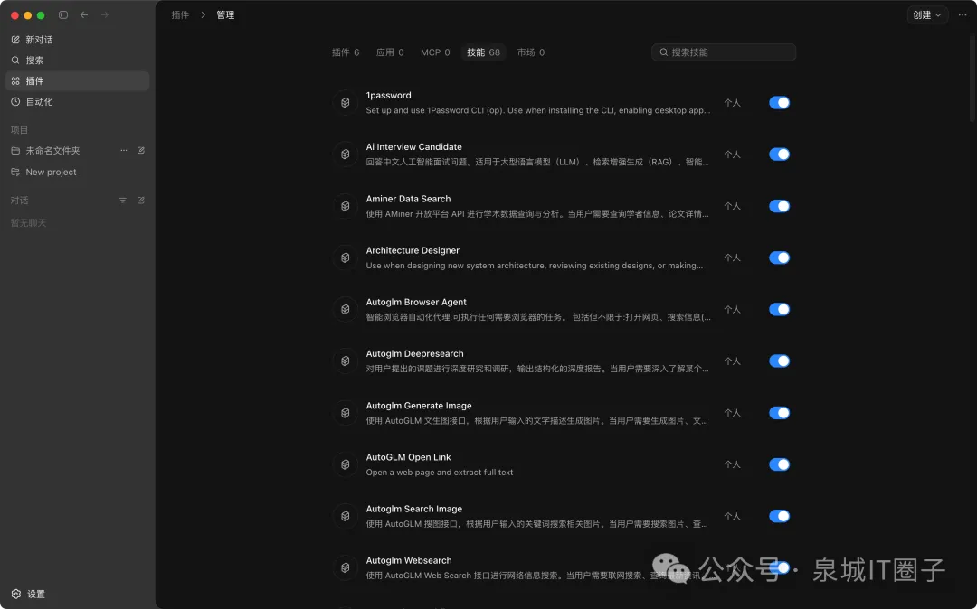Image resolution: width=977 pixels, height=609 pixels.
Task: Toggle the sidebar panel icon
Action: (63, 15)
